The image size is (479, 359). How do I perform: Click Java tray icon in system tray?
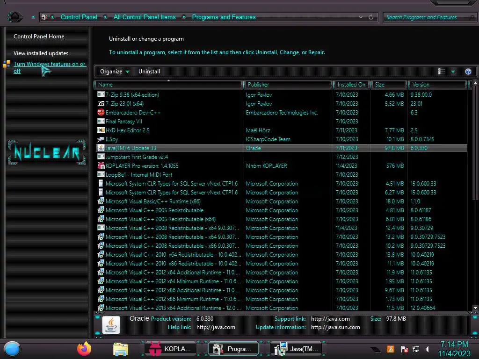click(390, 349)
